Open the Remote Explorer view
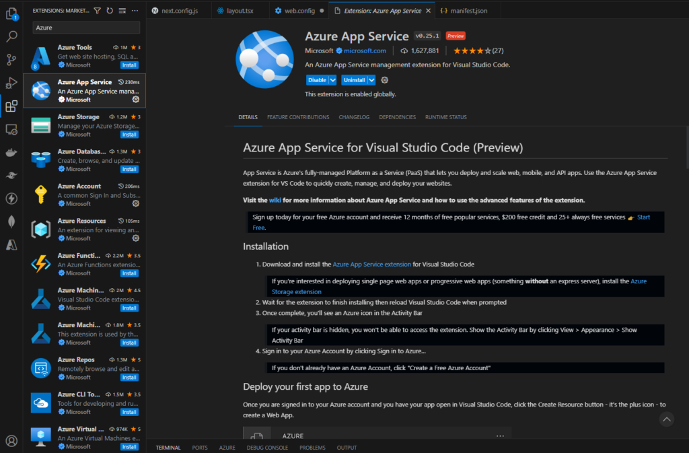 (11, 130)
